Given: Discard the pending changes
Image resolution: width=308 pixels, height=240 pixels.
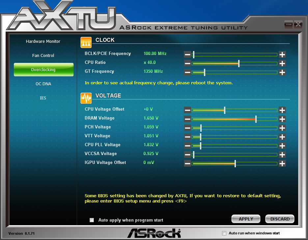Looking at the screenshot, I should tap(280, 219).
